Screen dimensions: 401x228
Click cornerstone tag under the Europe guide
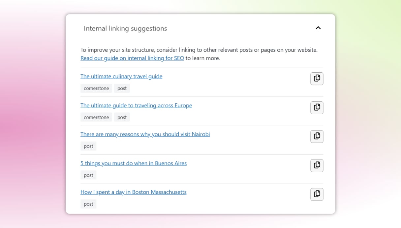[x=96, y=117]
